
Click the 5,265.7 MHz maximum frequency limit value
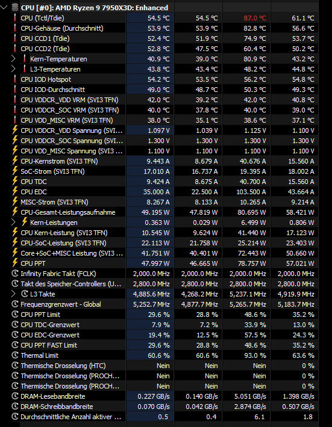click(x=248, y=304)
